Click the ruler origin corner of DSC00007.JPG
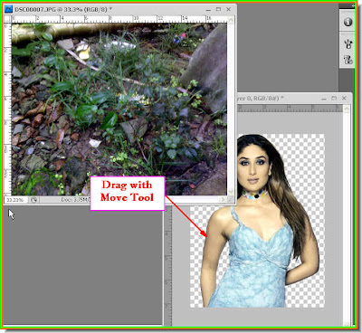The image size is (362, 333). tap(8, 19)
